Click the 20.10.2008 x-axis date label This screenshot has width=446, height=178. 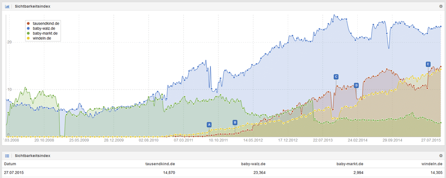44,140
